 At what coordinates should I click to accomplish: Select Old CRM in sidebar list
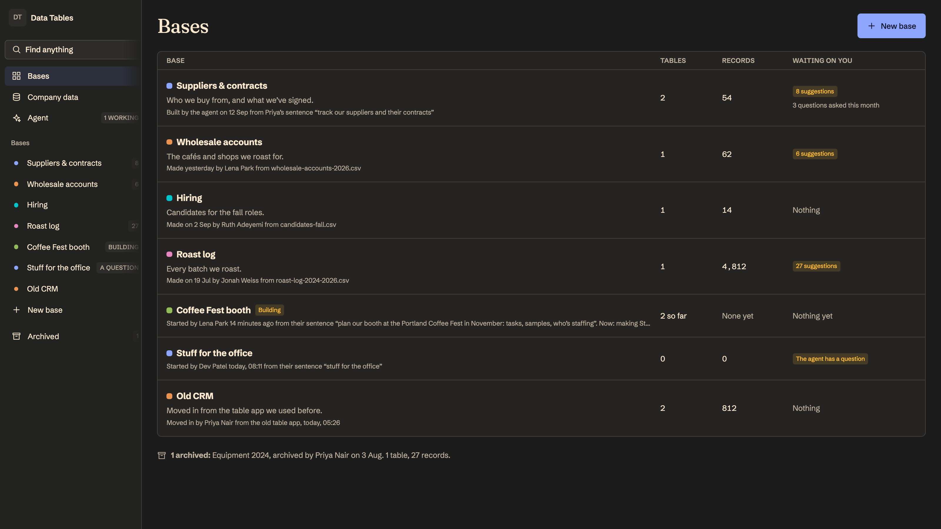[x=73, y=289]
